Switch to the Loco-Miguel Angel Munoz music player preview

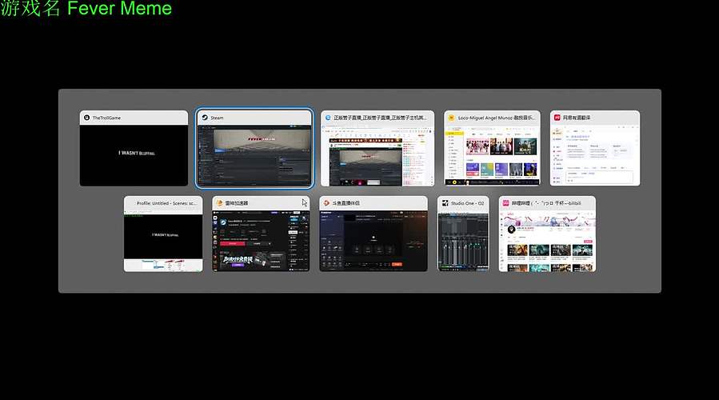(x=492, y=155)
